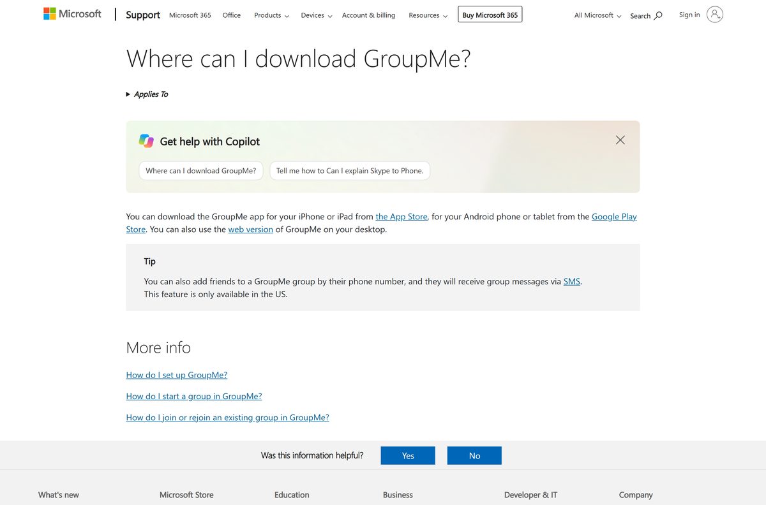Close the Get help with Copilot banner
Viewport: 766px width, 505px height.
pos(620,140)
